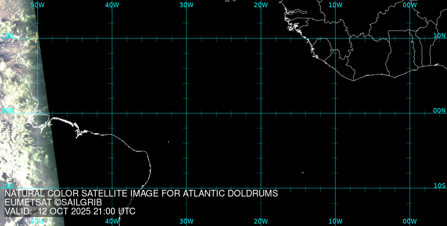
Task: Click the 40W longitude label at top
Action: (112, 5)
